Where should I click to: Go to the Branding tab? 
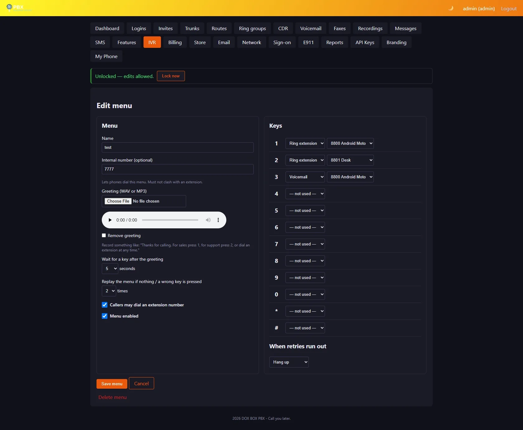396,42
